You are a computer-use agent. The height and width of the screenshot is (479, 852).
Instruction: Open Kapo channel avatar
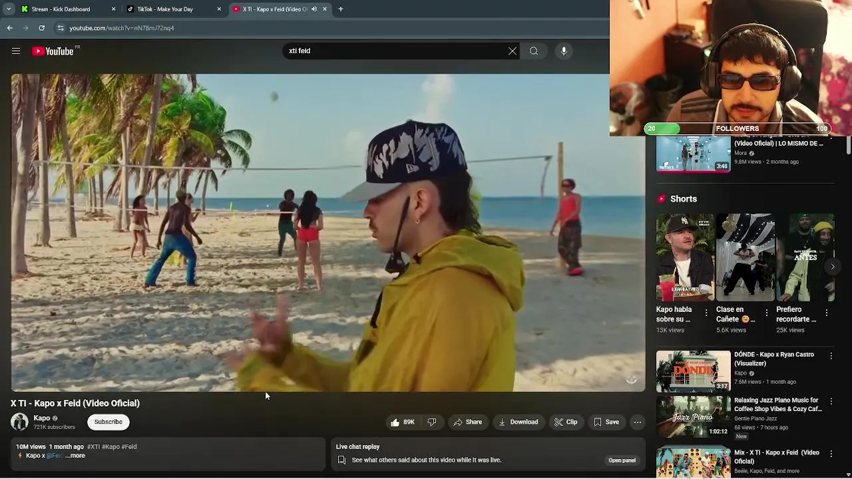(19, 422)
